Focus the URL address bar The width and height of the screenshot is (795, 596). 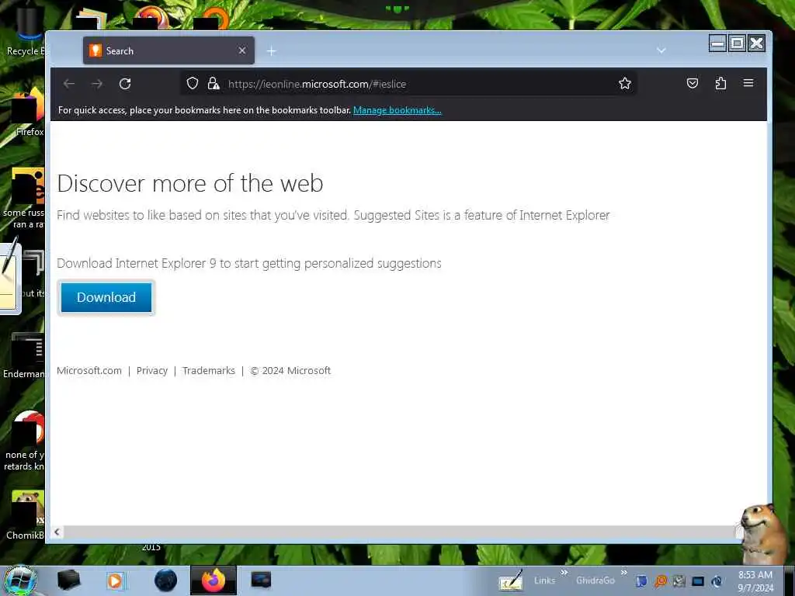pos(408,84)
